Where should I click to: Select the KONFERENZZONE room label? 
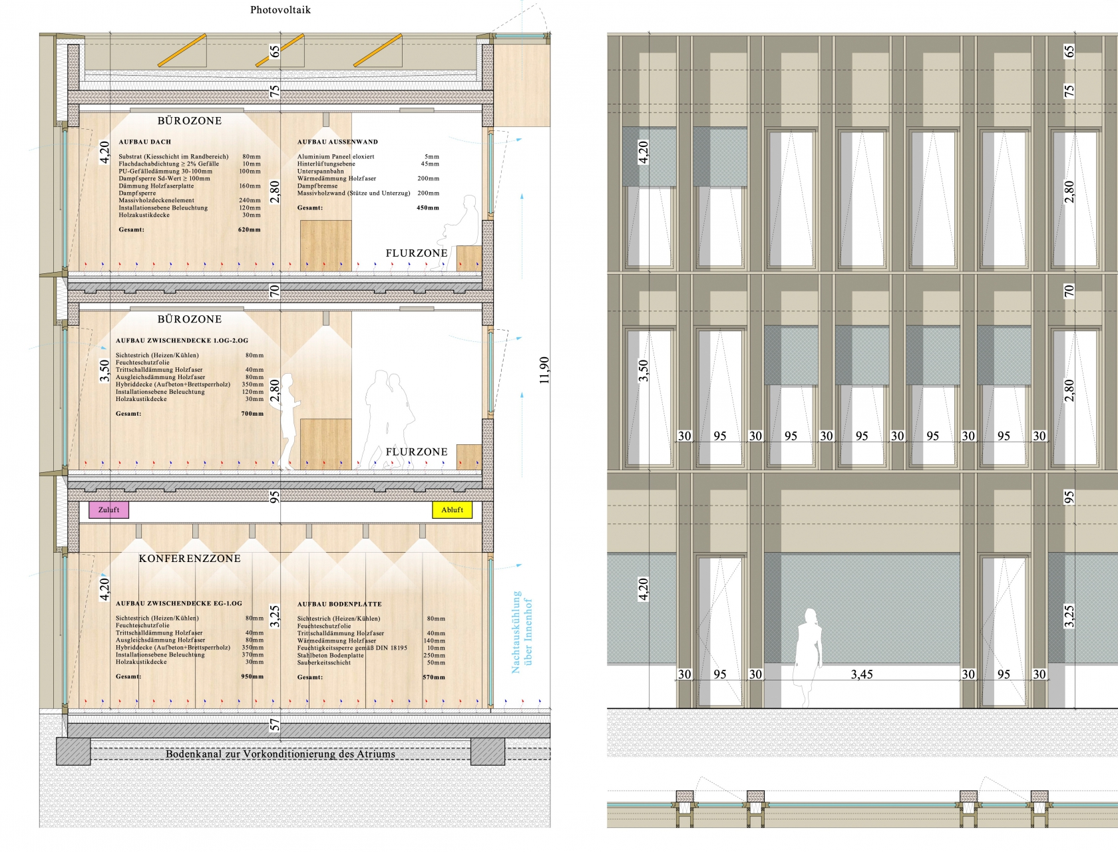pyautogui.click(x=190, y=559)
